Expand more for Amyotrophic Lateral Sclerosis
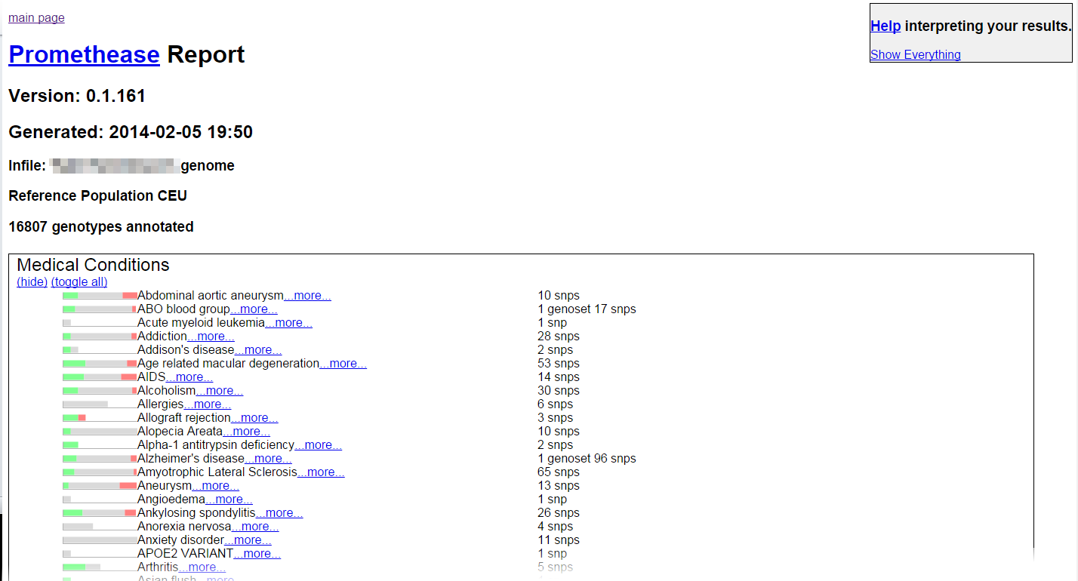1078x581 pixels. [x=321, y=472]
